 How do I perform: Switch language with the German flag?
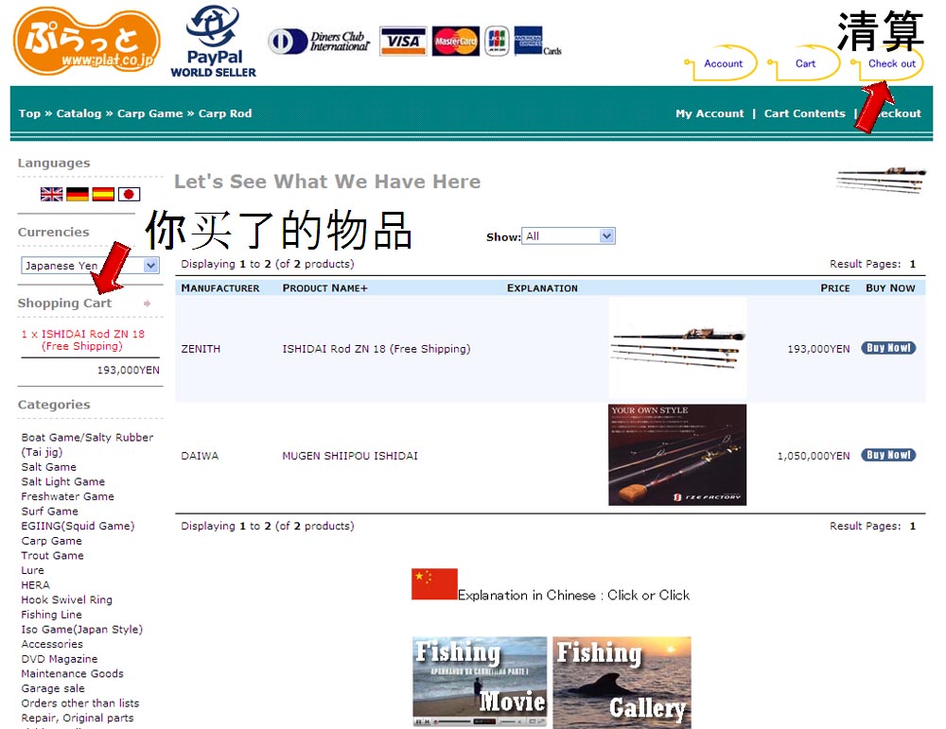pos(78,194)
